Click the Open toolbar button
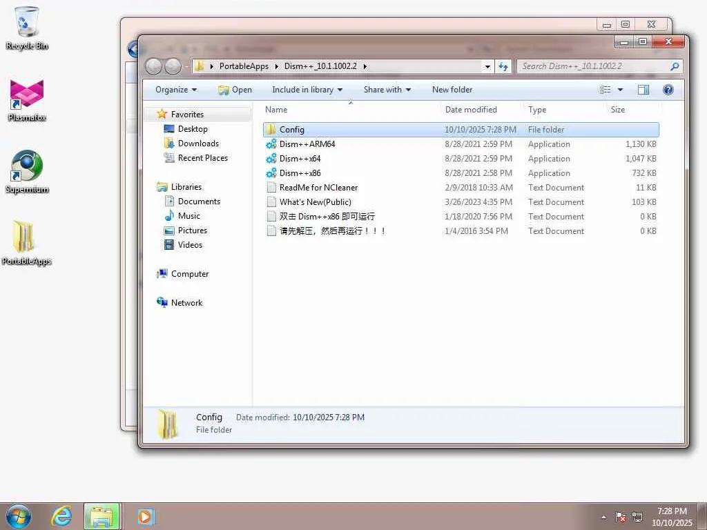Image resolution: width=707 pixels, height=530 pixels. coord(235,90)
